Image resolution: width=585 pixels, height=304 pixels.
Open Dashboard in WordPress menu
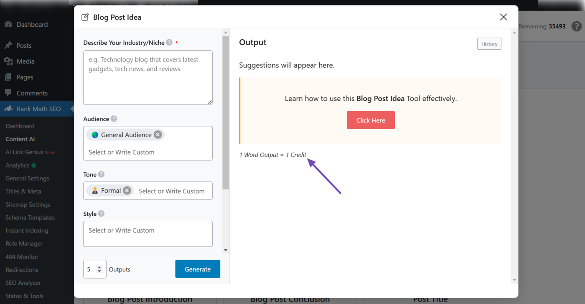[32, 25]
